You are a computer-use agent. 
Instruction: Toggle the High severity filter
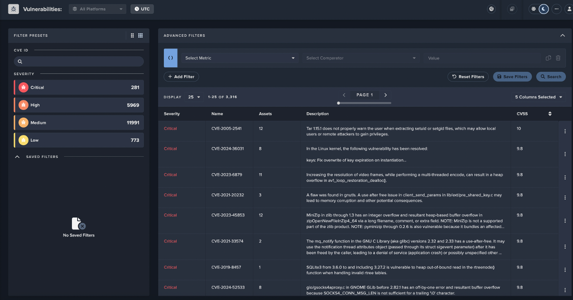pyautogui.click(x=79, y=105)
